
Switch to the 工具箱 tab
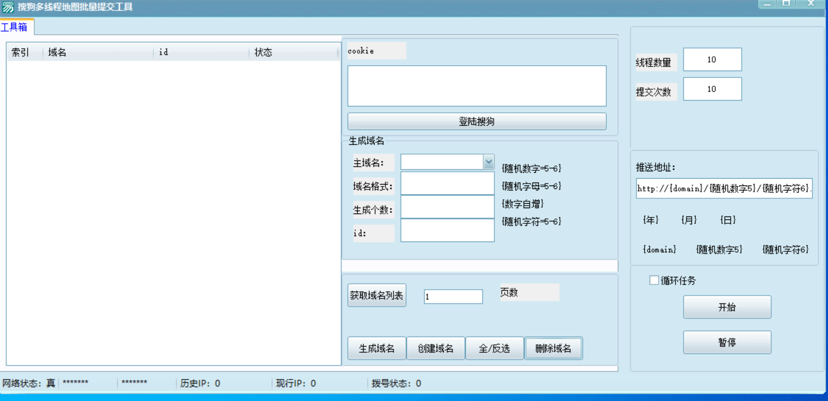pyautogui.click(x=15, y=27)
